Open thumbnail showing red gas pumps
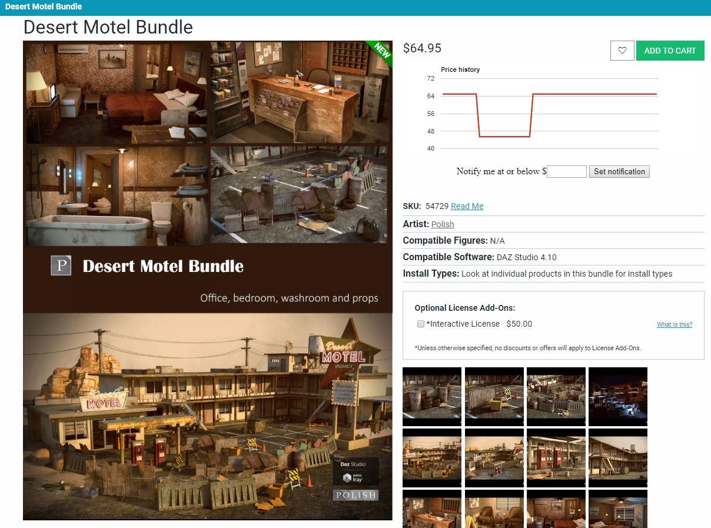 [556, 458]
